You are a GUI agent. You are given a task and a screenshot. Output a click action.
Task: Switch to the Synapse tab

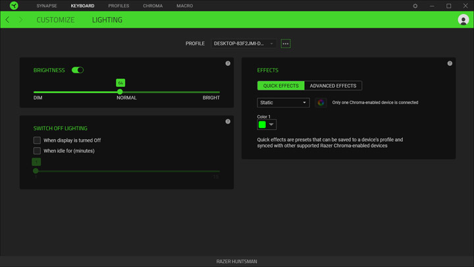[x=47, y=6]
